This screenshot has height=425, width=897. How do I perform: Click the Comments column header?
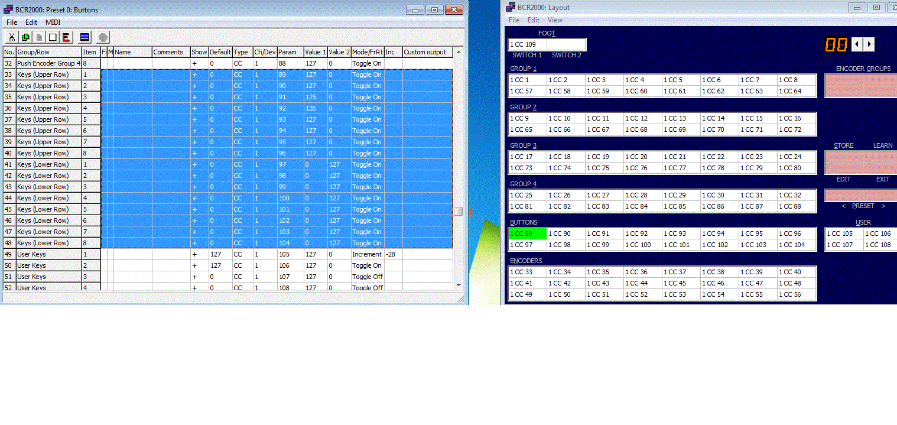(x=171, y=52)
